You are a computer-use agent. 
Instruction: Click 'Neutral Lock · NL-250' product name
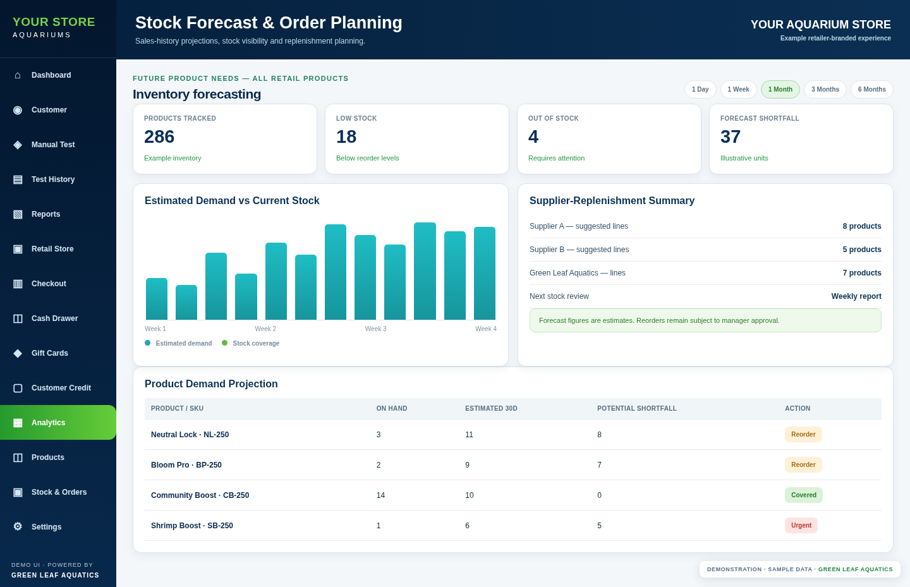(190, 435)
